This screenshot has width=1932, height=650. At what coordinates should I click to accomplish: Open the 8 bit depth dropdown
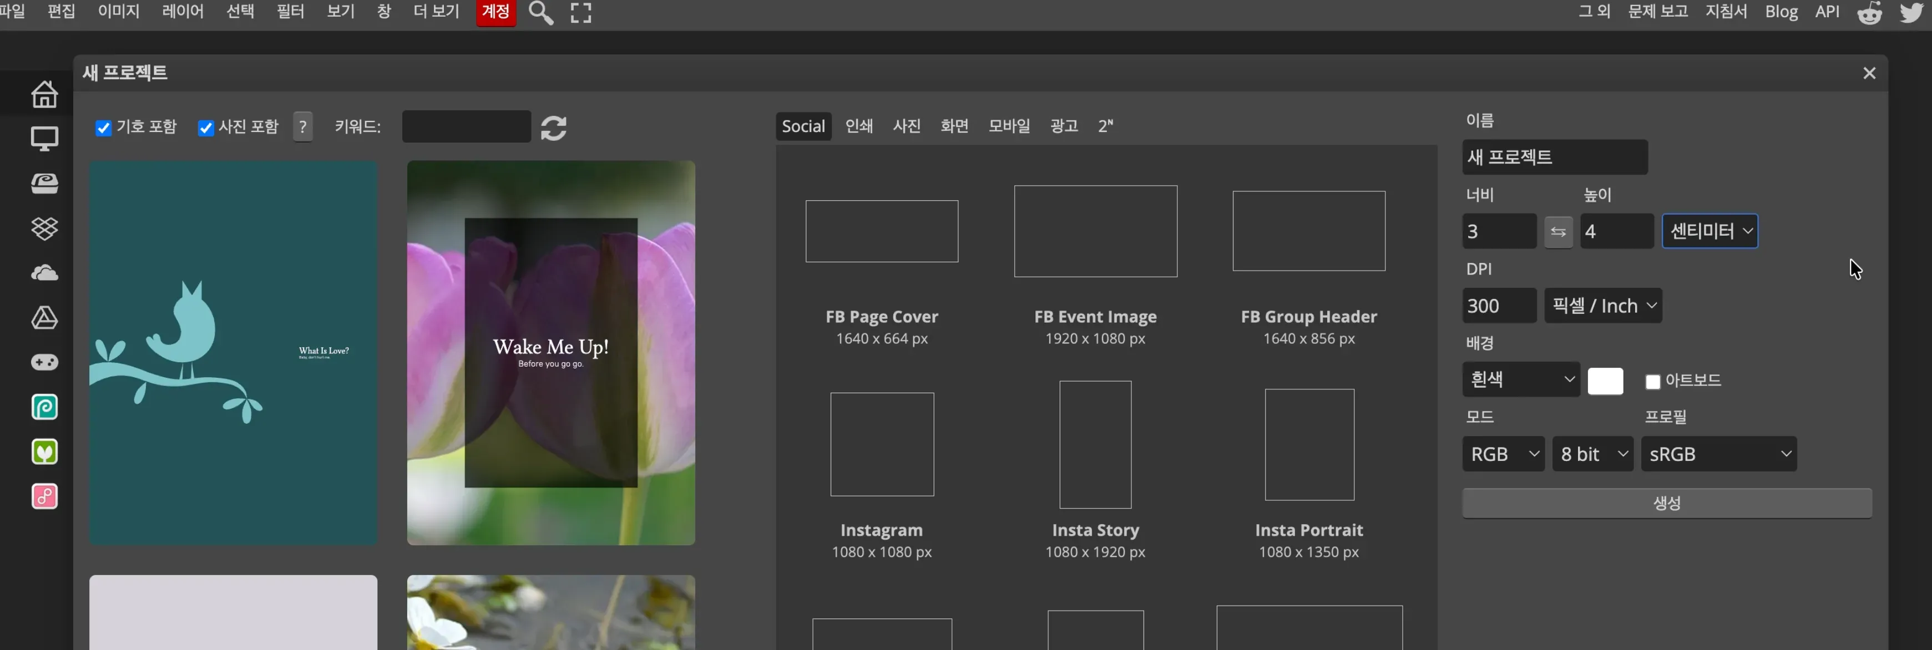coord(1592,454)
